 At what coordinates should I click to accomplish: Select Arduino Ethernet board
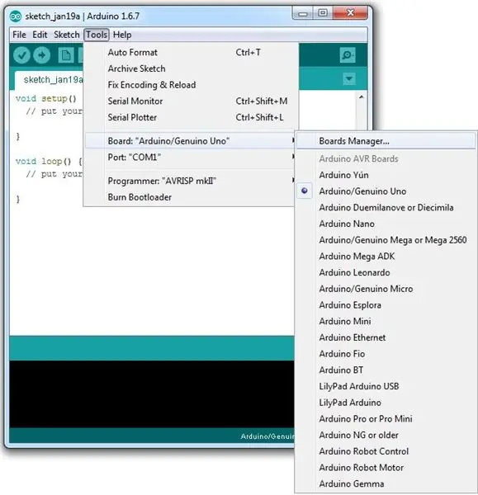click(x=386, y=337)
